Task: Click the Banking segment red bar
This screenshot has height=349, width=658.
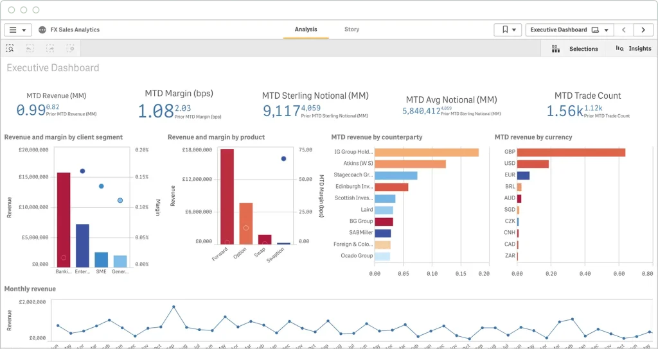Action: 64,218
